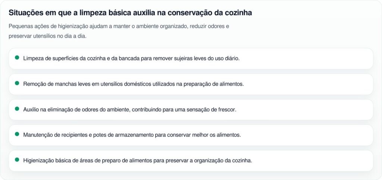
Task: Select the green dot beside 'Higienização básica'
Action: click(x=17, y=160)
